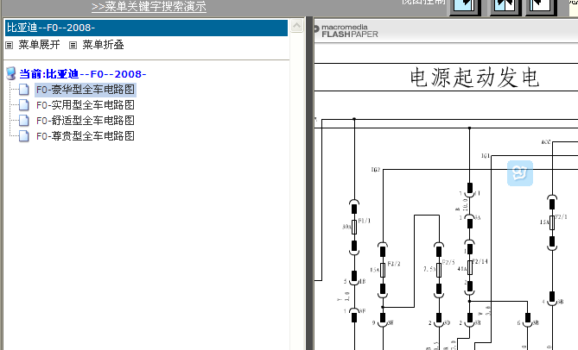Click the F2/5 fuse label
Viewport: 578px width, 350px height.
(x=448, y=262)
